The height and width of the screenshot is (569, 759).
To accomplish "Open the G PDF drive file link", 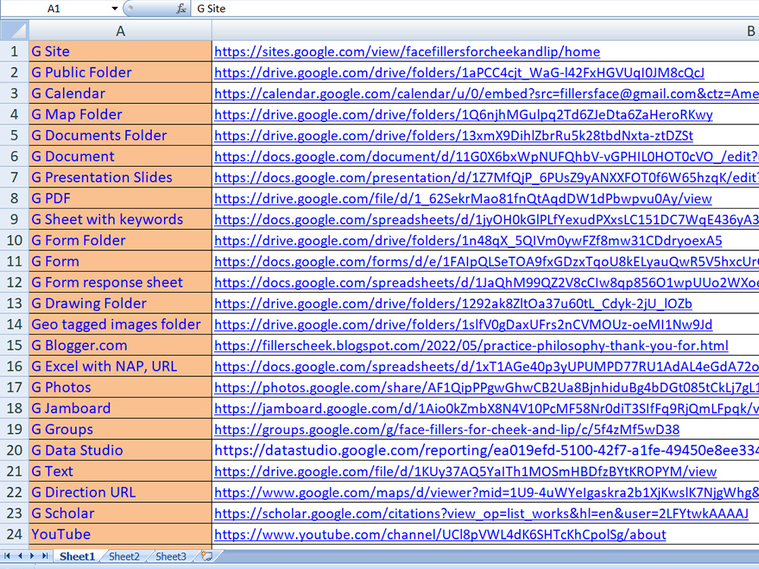I will [463, 198].
